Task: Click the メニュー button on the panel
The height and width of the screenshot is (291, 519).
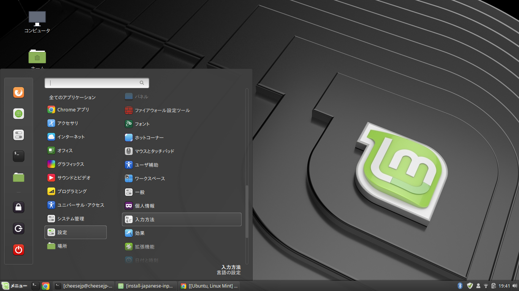Action: pyautogui.click(x=15, y=286)
